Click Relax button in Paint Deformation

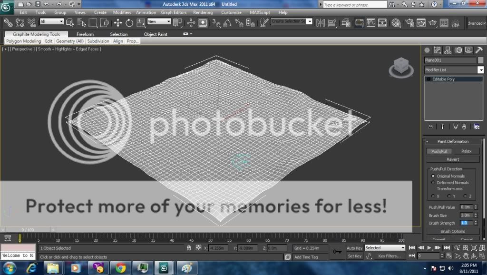(x=466, y=151)
